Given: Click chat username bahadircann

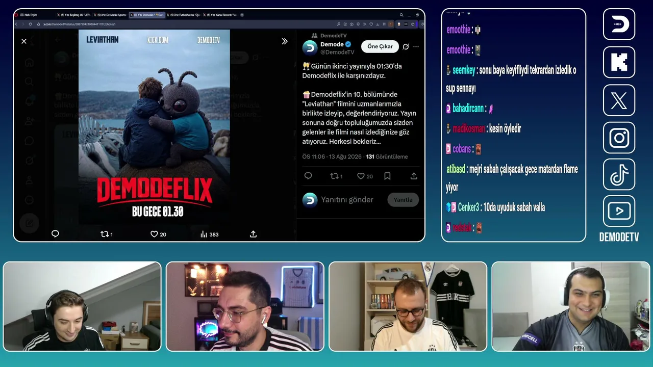Looking at the screenshot, I should pos(468,109).
